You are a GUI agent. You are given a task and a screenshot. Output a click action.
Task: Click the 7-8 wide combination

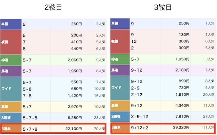pyautogui.click(x=27, y=96)
